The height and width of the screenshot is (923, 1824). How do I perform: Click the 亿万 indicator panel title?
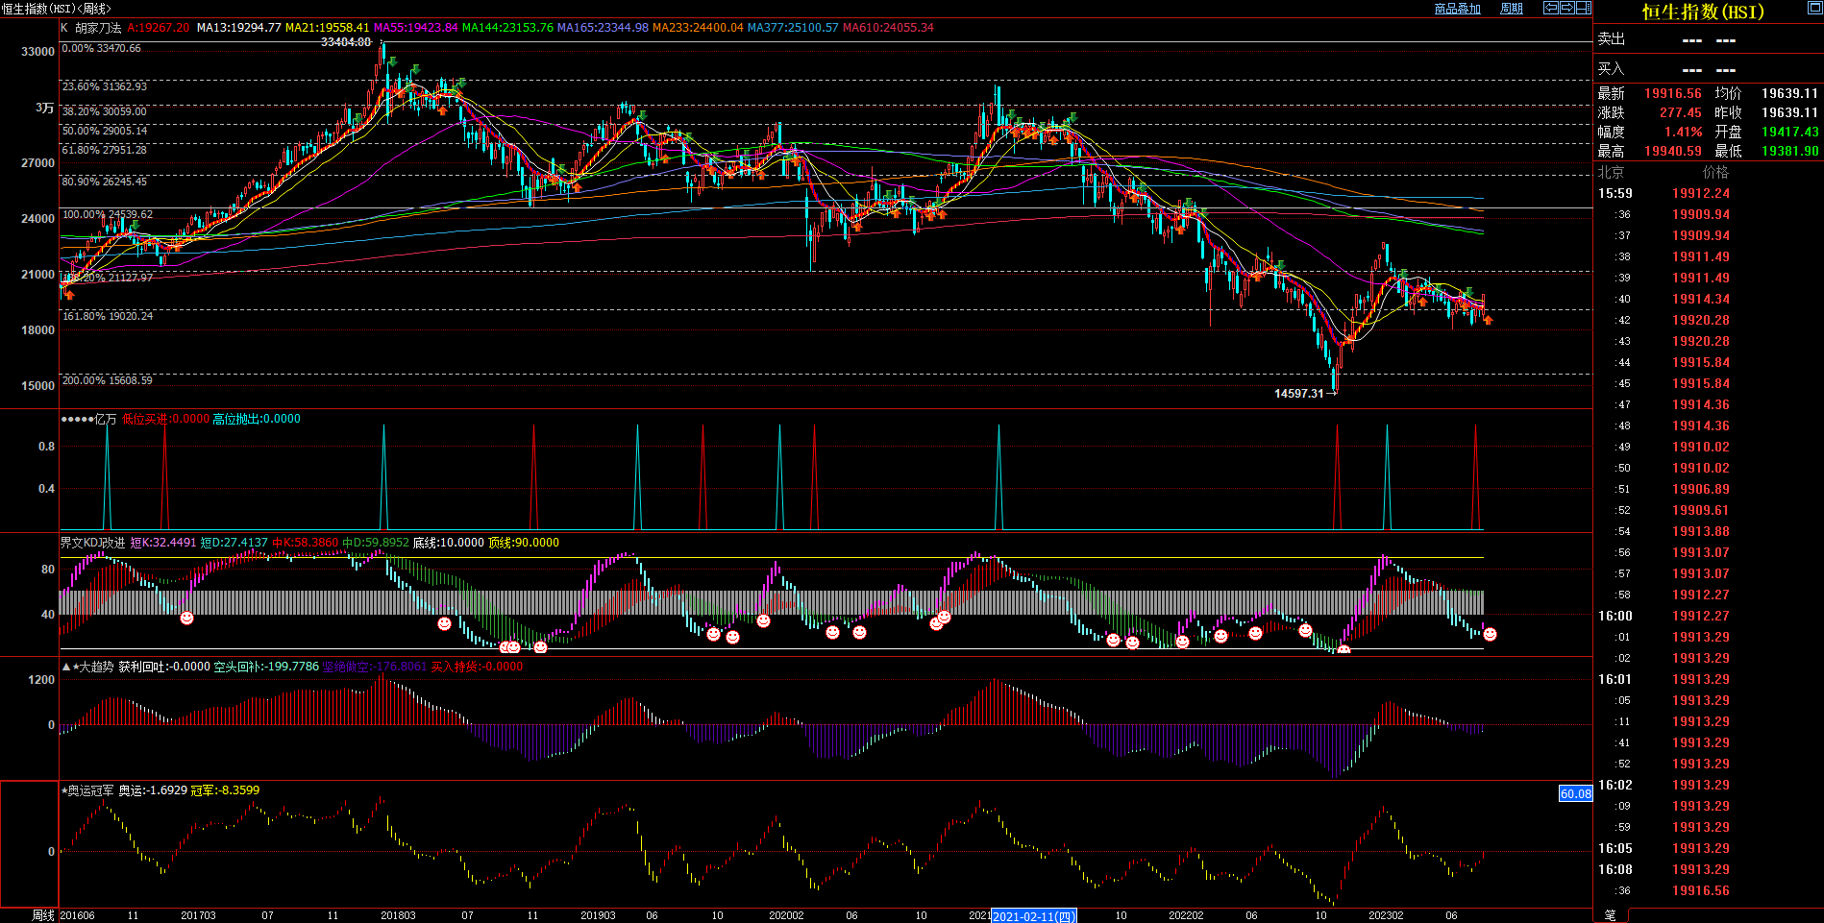(105, 419)
